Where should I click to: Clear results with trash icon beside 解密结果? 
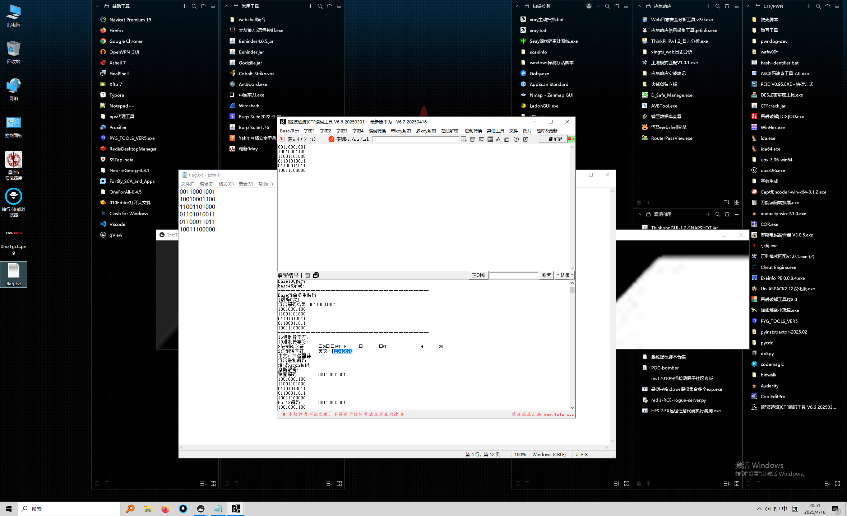tap(308, 275)
